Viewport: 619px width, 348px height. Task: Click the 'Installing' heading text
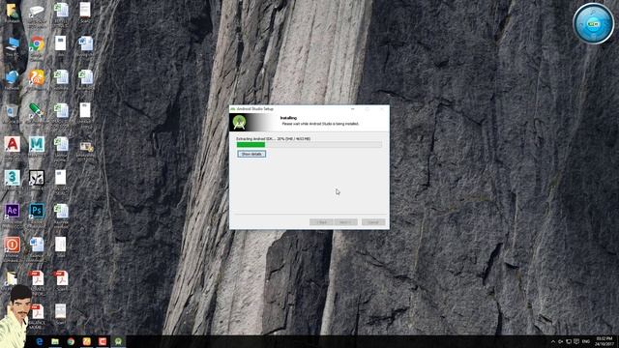coord(288,118)
